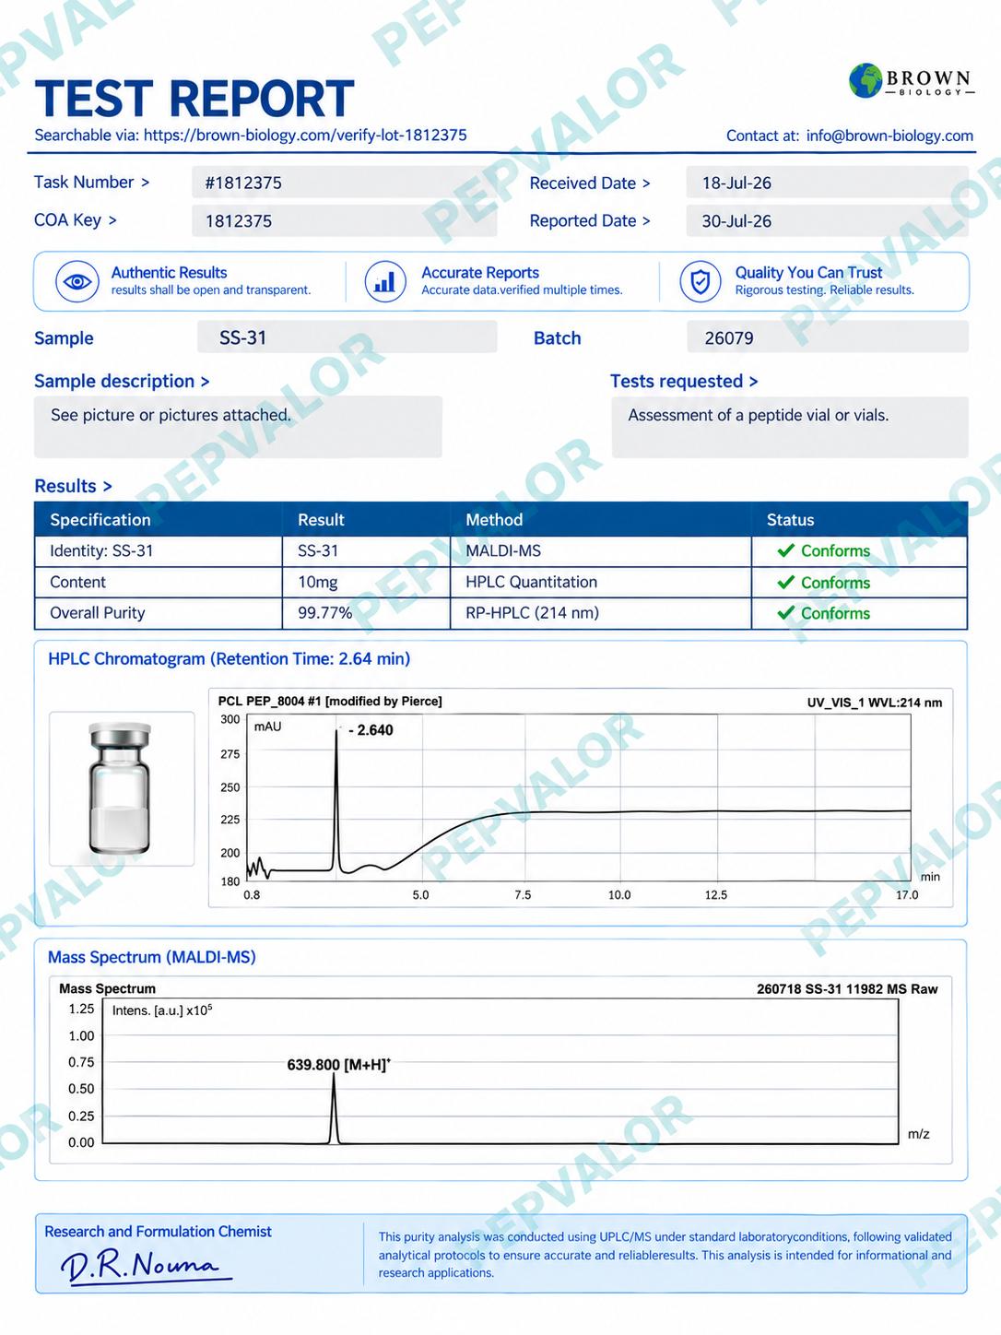Click the vial photo thumbnail
The image size is (1001, 1335).
[121, 788]
